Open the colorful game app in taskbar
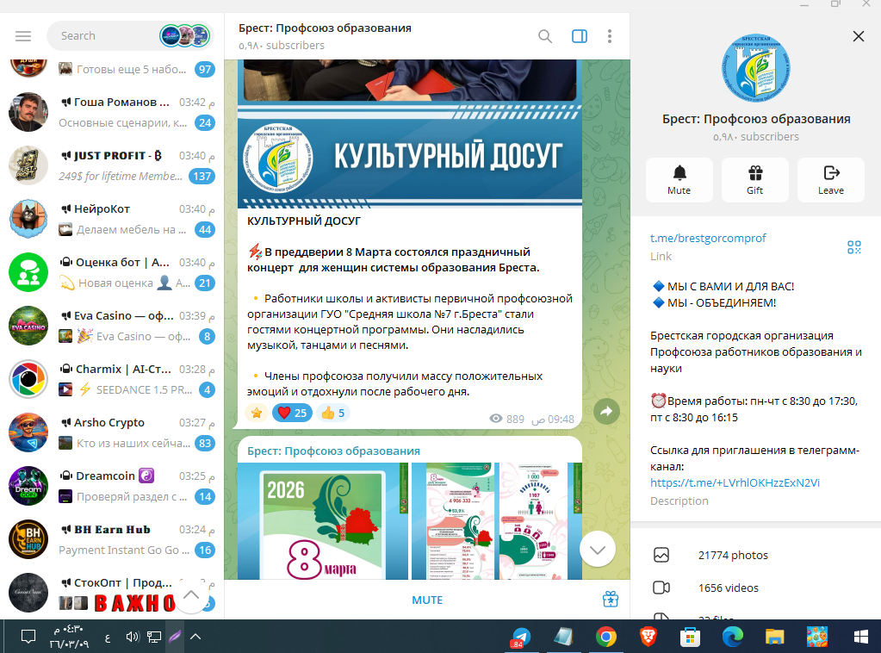Viewport: 881px width, 653px height. tap(817, 637)
